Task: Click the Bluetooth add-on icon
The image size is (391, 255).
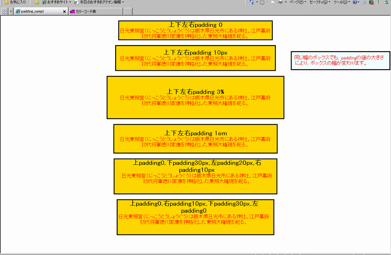Action: [378, 2]
